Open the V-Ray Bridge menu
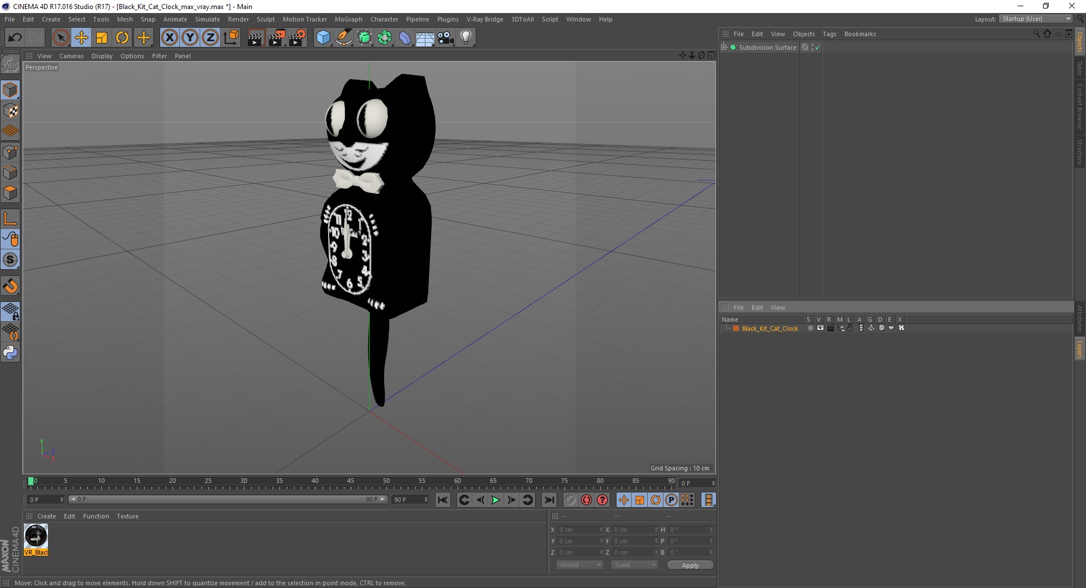The image size is (1086, 588). [485, 19]
